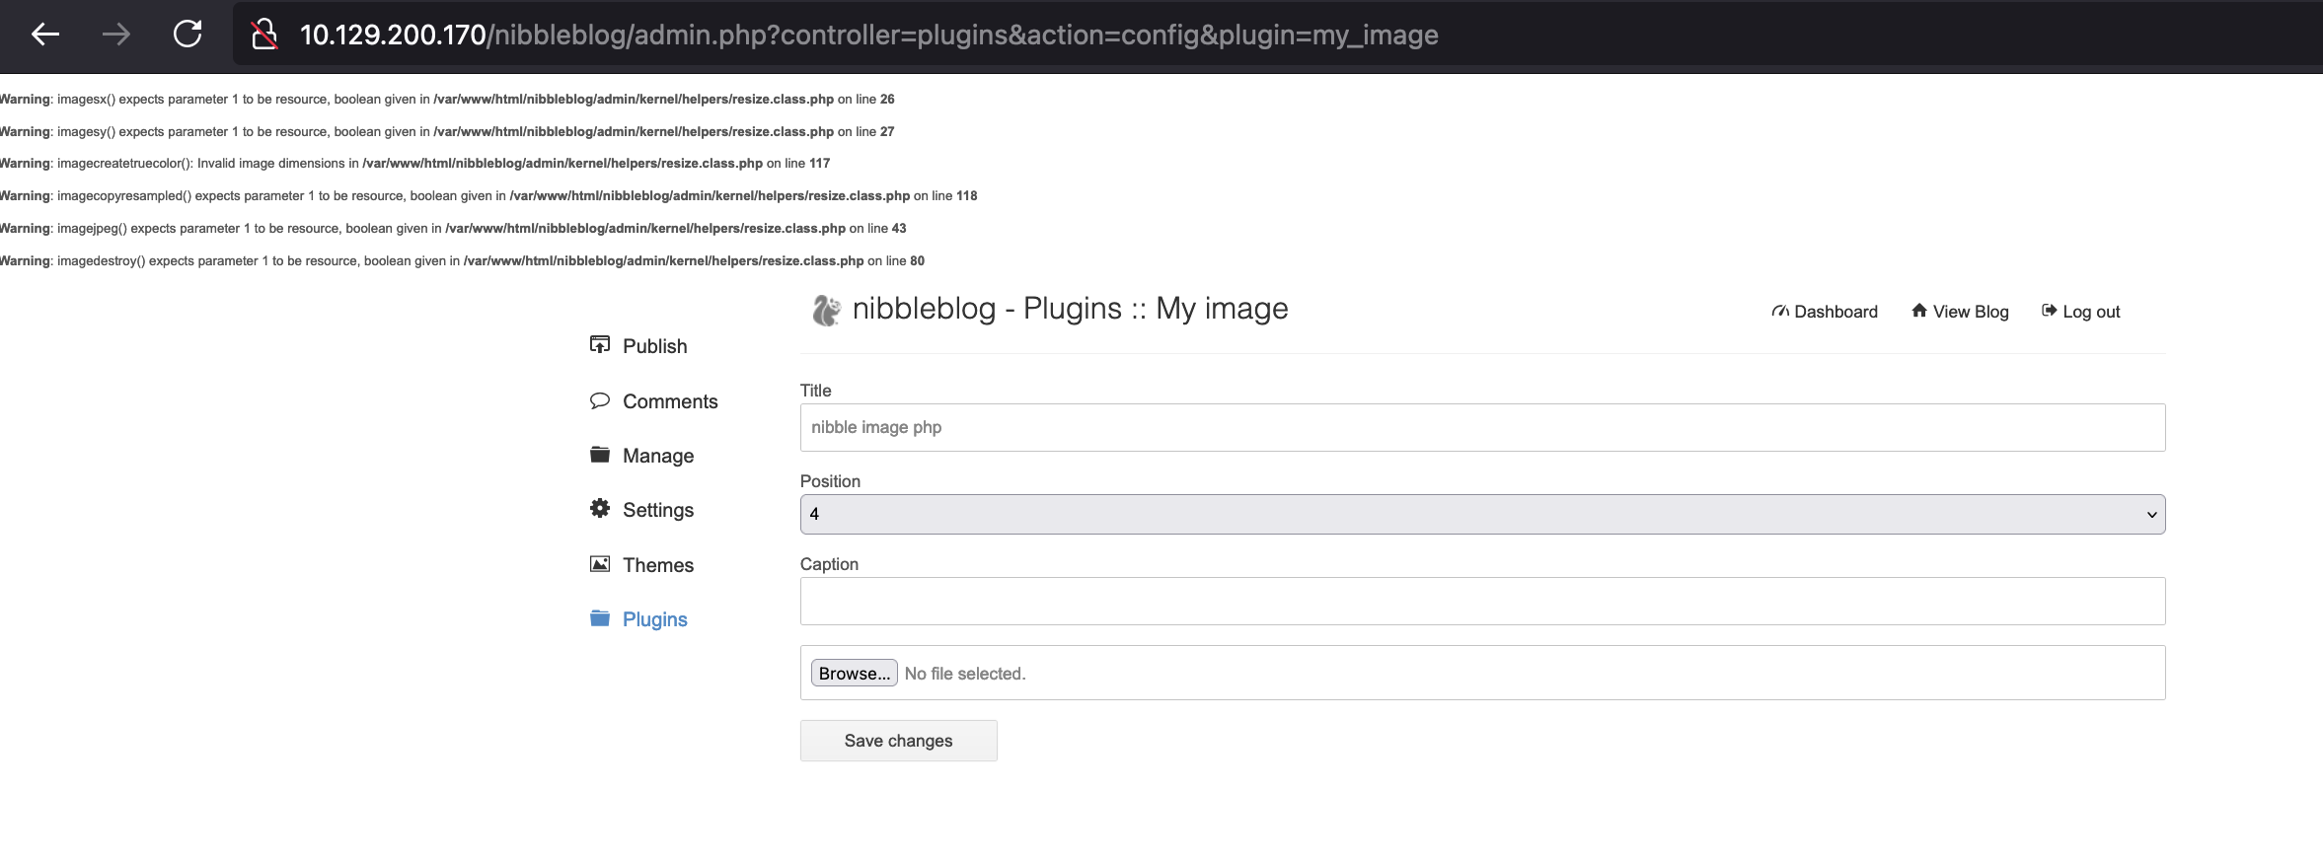Open the Comments menu item
This screenshot has height=862, width=2323.
[670, 401]
